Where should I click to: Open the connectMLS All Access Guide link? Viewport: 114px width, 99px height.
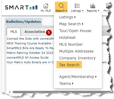[28, 58]
